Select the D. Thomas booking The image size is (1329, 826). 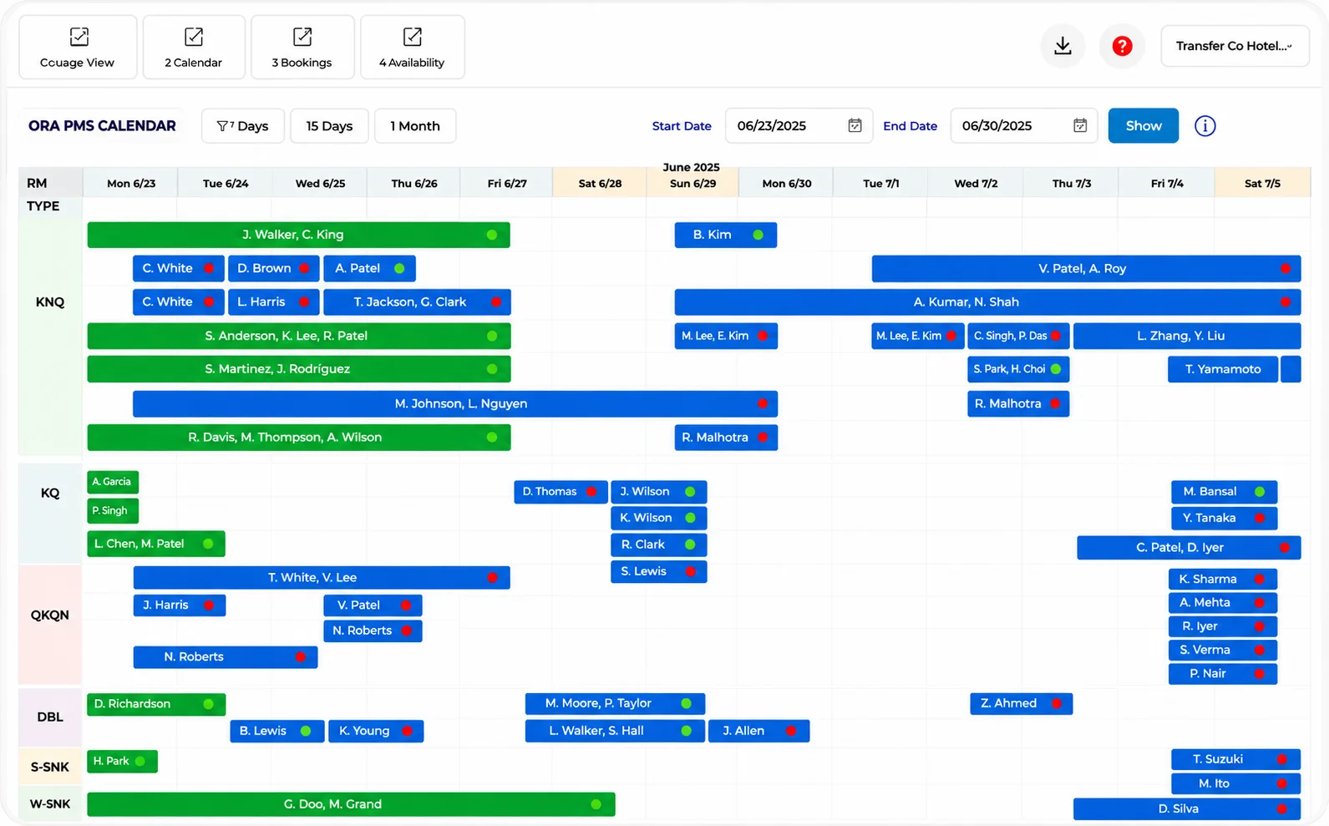(561, 492)
